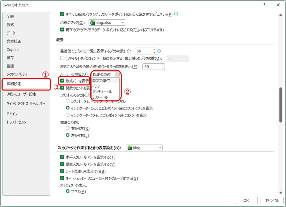Click the info icon next to new workbook properties
286x207 pixels.
point(176,14)
